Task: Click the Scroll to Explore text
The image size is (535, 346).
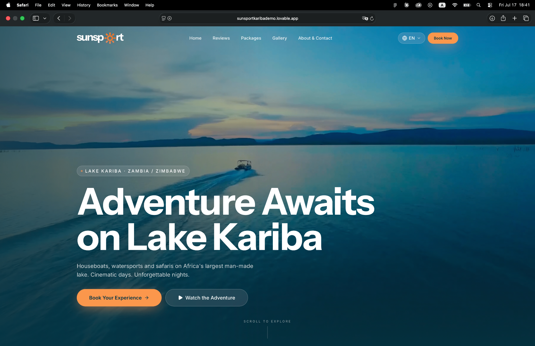Action: [267, 321]
